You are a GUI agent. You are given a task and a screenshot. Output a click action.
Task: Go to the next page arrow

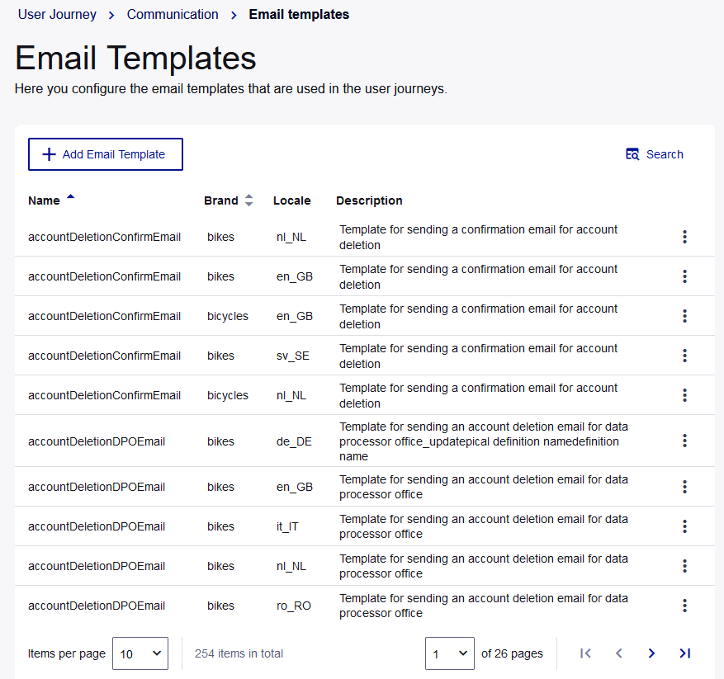tap(651, 653)
